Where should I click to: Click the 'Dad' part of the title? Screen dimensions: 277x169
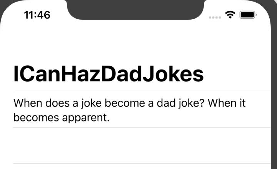coord(122,74)
